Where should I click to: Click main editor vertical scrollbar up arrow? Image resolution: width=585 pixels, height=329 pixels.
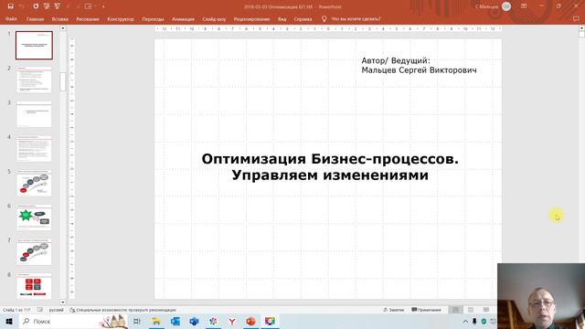[581, 28]
